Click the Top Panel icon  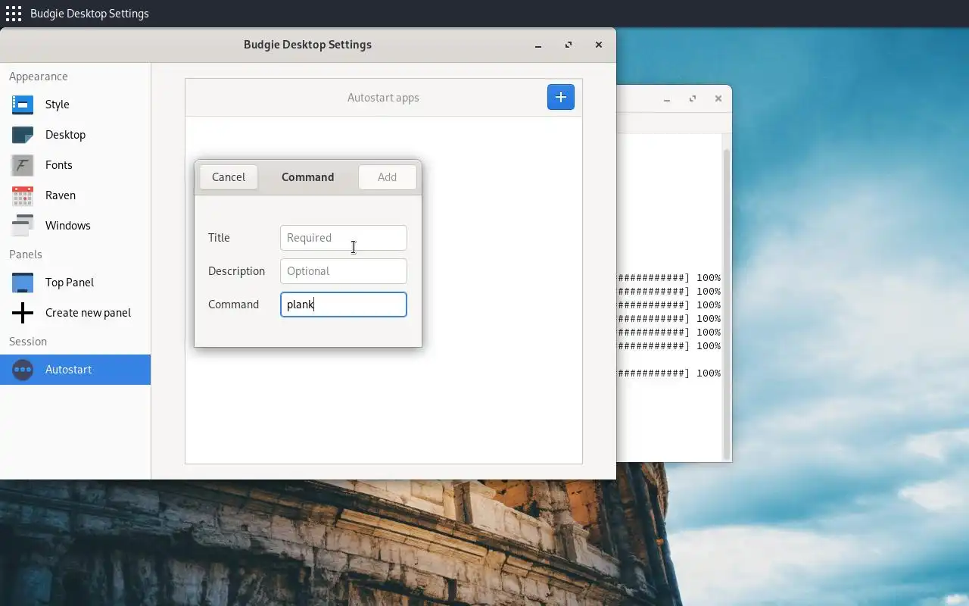pyautogui.click(x=23, y=283)
